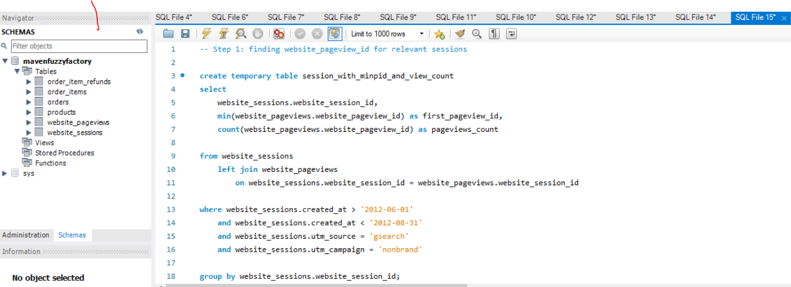Expand the order_items table
Screen dimensions: 791x287
(x=29, y=92)
